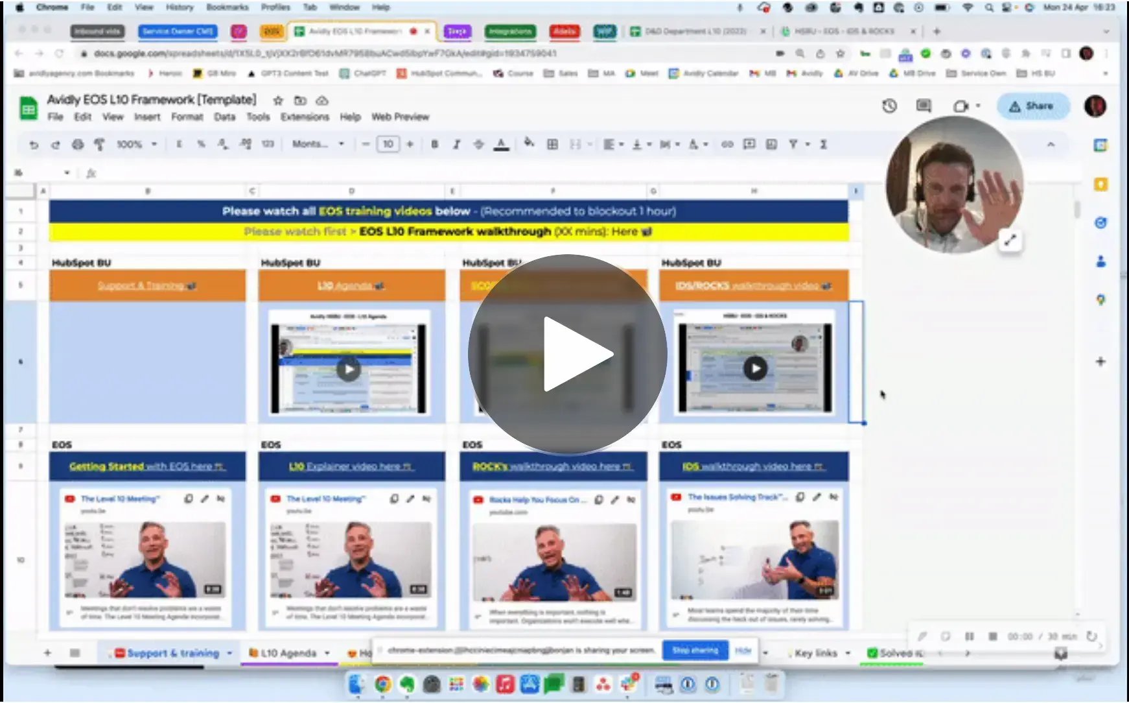This screenshot has height=703, width=1129.
Task: Open the Montserrat font dropdown
Action: tap(318, 144)
